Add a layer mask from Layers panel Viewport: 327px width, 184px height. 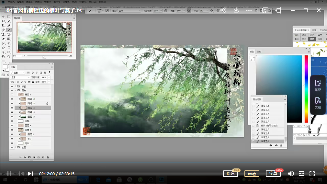point(29,157)
